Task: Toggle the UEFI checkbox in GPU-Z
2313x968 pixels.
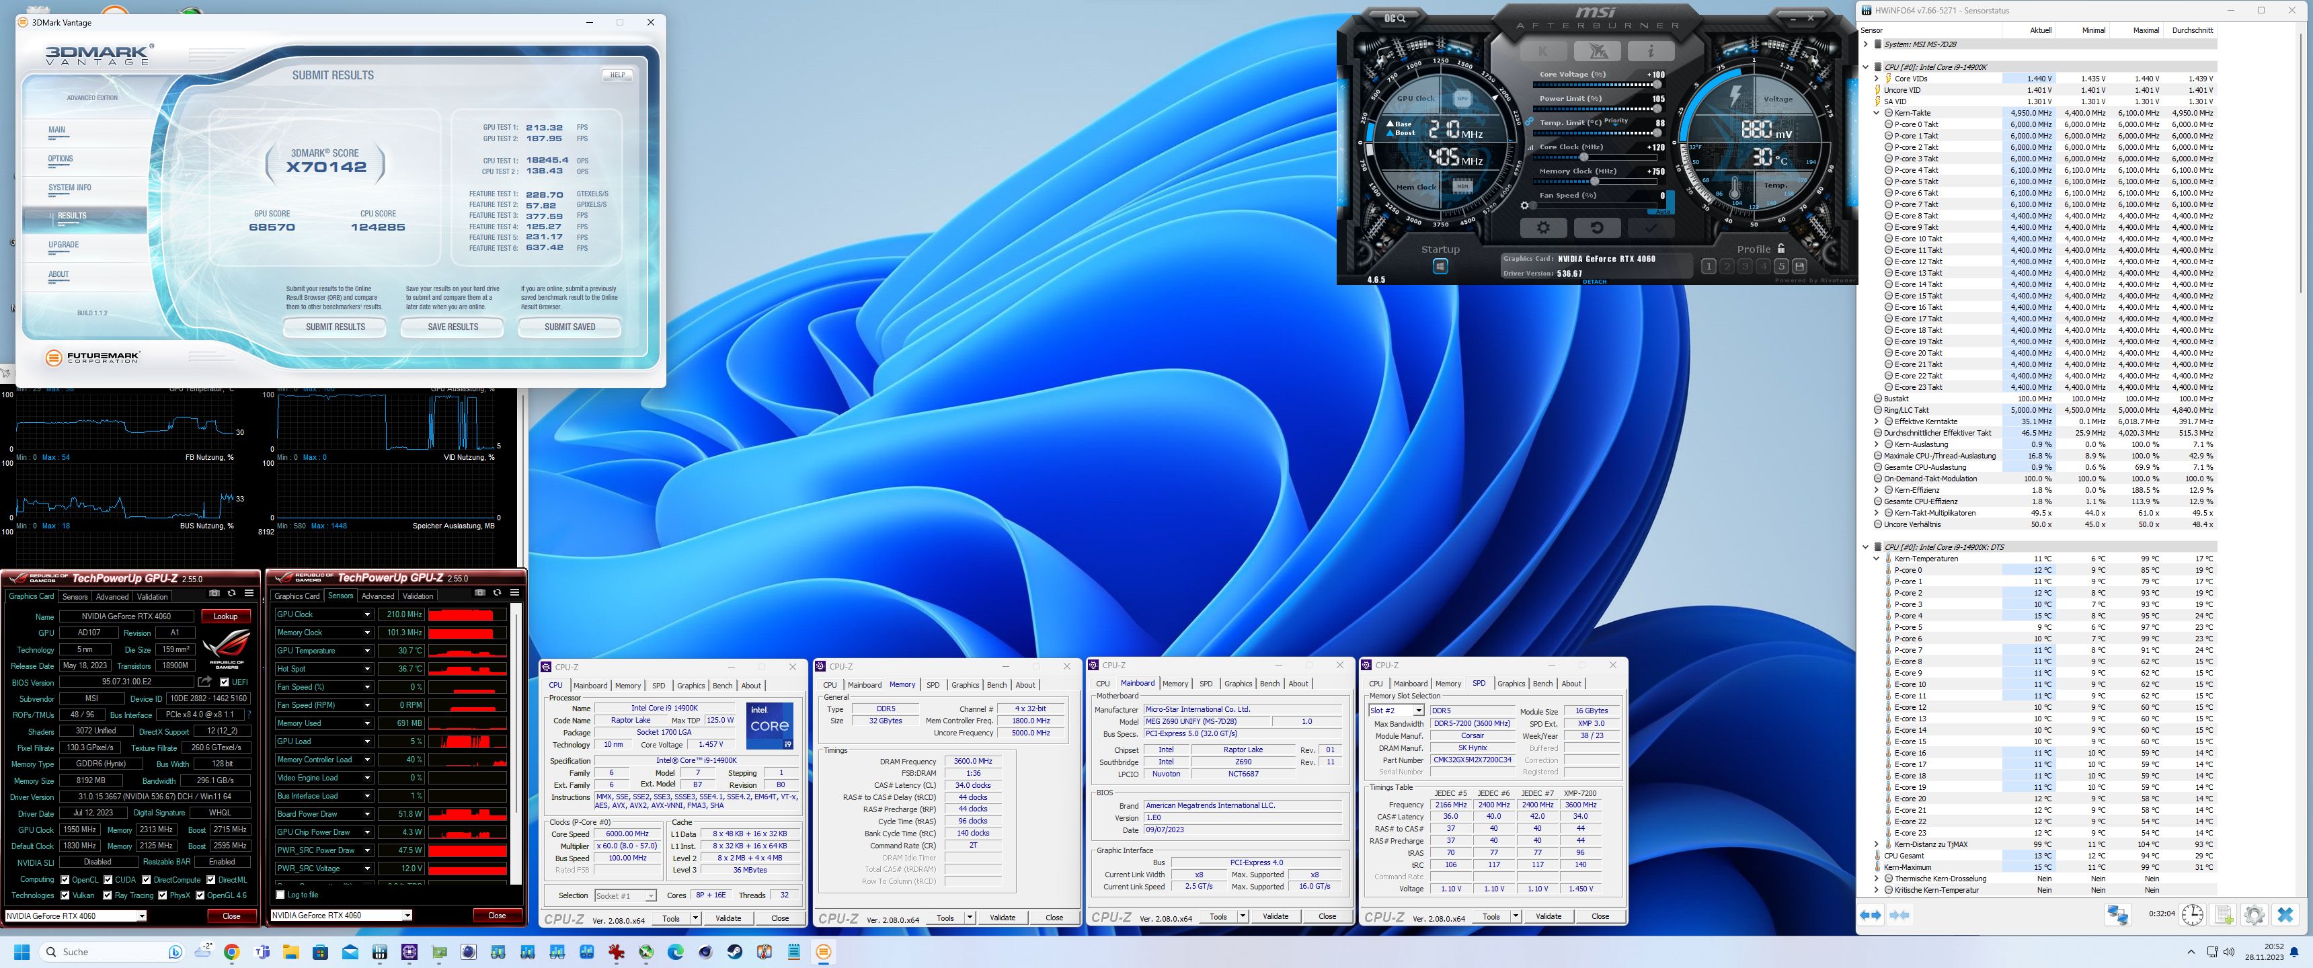Action: pos(225,682)
